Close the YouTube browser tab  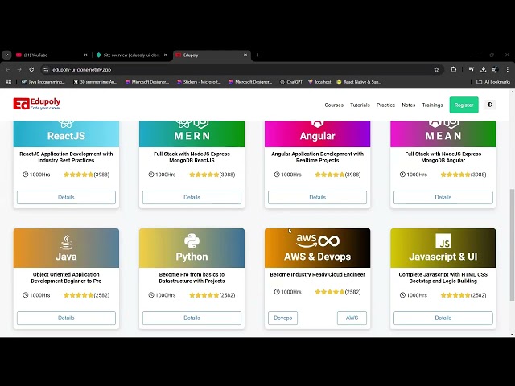click(x=86, y=55)
